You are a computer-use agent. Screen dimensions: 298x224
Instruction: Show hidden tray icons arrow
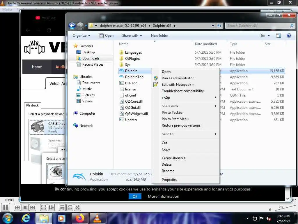coord(247,218)
